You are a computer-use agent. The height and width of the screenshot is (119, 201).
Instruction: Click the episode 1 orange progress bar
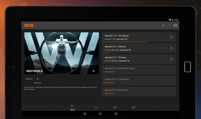(124, 42)
